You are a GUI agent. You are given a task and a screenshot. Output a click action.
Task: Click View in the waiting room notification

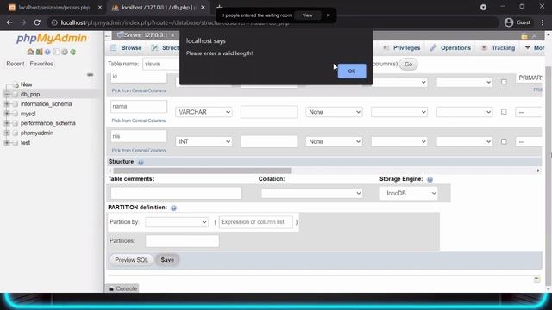307,15
